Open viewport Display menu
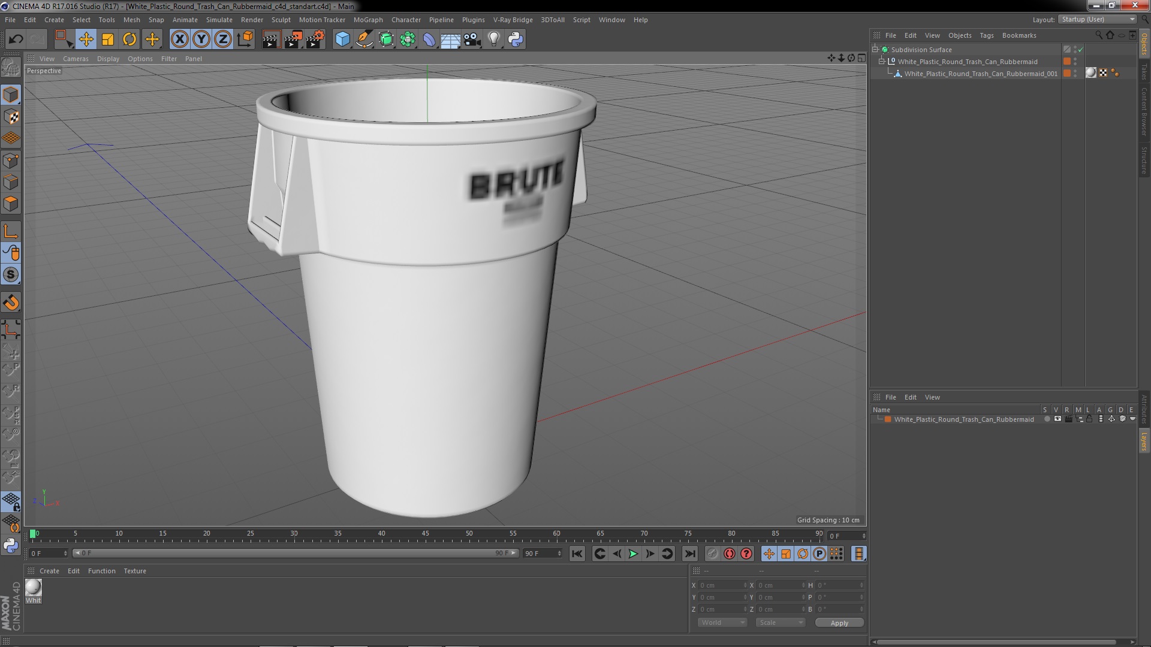Image resolution: width=1151 pixels, height=647 pixels. click(x=108, y=59)
